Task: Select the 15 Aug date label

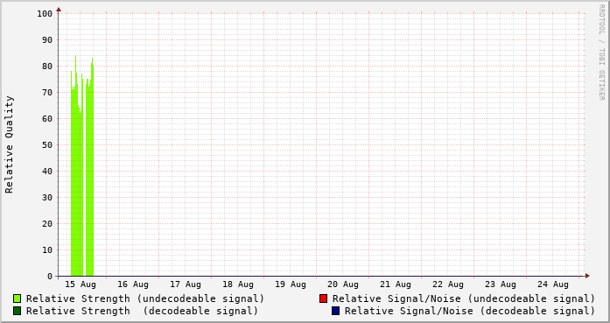Action: [x=81, y=284]
